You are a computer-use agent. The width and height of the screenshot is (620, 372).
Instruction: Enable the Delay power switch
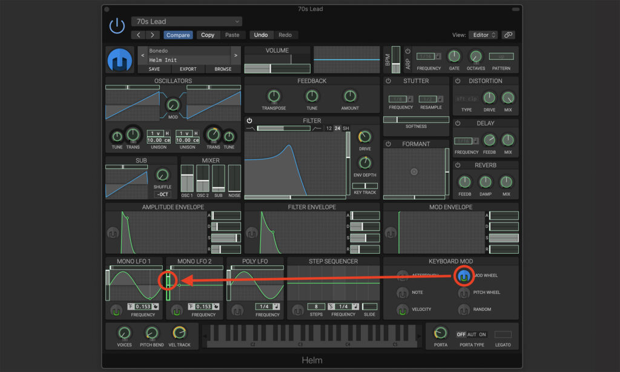458,123
